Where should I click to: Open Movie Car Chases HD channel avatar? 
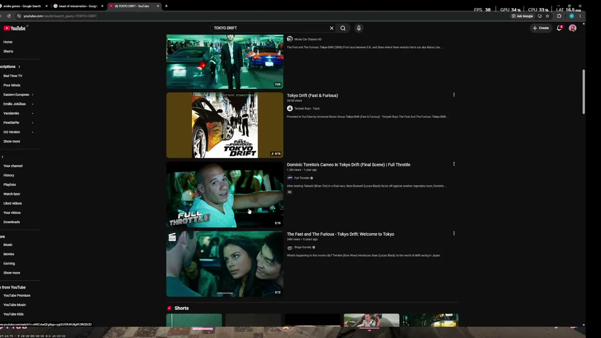coord(290,39)
